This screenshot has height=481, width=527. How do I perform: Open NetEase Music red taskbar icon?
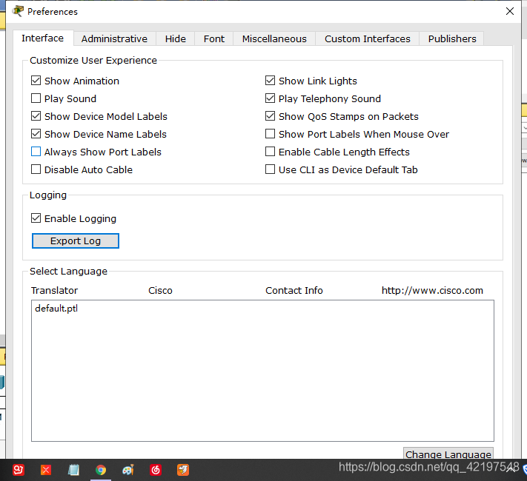pyautogui.click(x=156, y=470)
